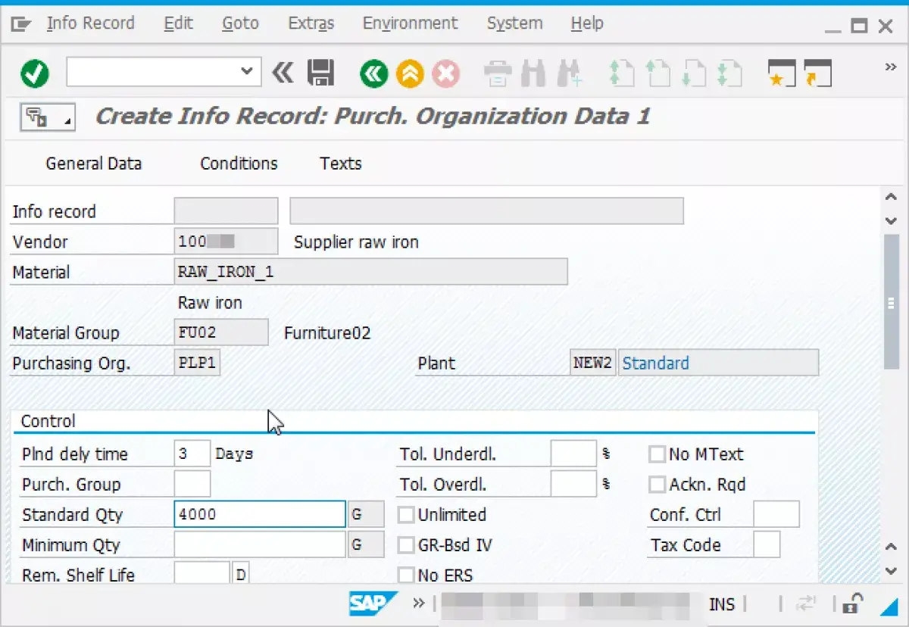The image size is (909, 627).
Task: Go to First Page icon
Action: (621, 73)
